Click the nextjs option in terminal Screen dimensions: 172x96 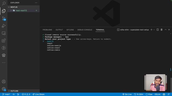(50, 41)
